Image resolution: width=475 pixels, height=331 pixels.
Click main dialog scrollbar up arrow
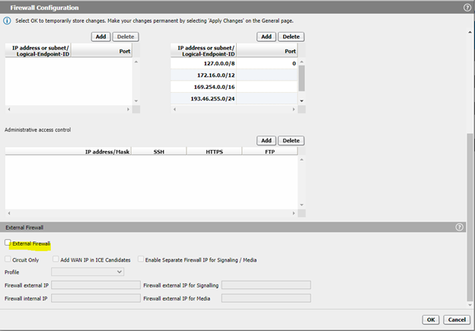pyautogui.click(x=470, y=32)
